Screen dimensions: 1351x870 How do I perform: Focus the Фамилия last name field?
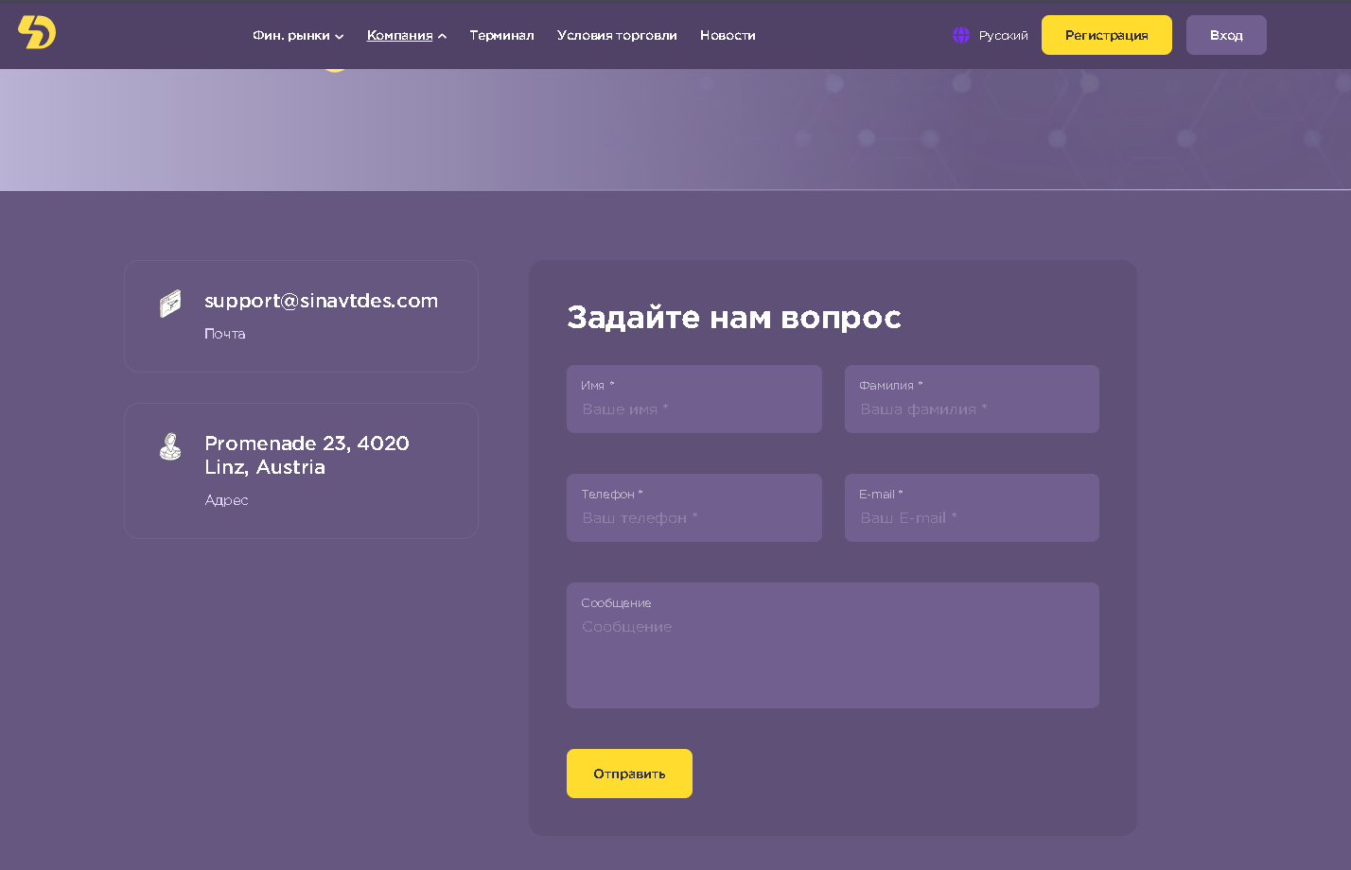[x=972, y=399]
